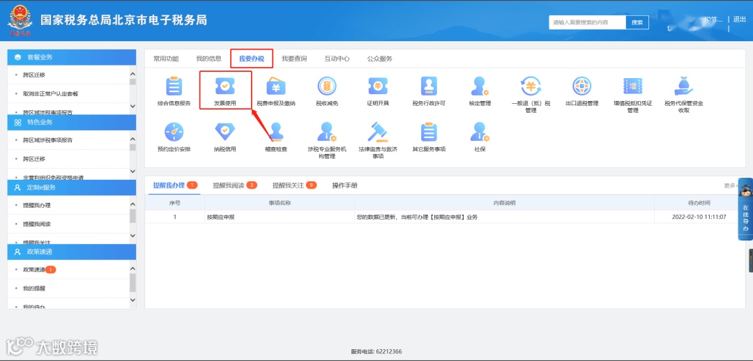Image resolution: width=753 pixels, height=361 pixels.
Task: Open the 稽查检查 icon
Action: (x=276, y=132)
